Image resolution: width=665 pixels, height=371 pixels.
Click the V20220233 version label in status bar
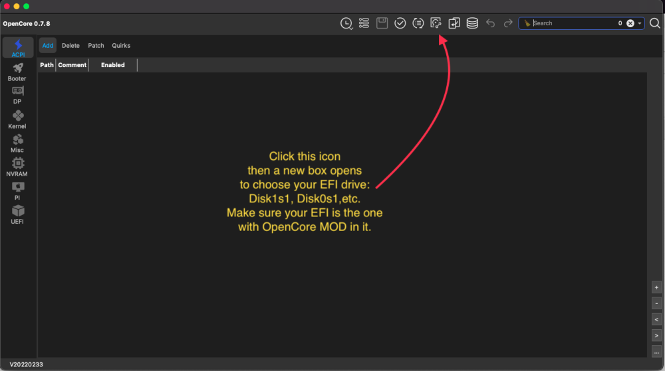coord(27,364)
